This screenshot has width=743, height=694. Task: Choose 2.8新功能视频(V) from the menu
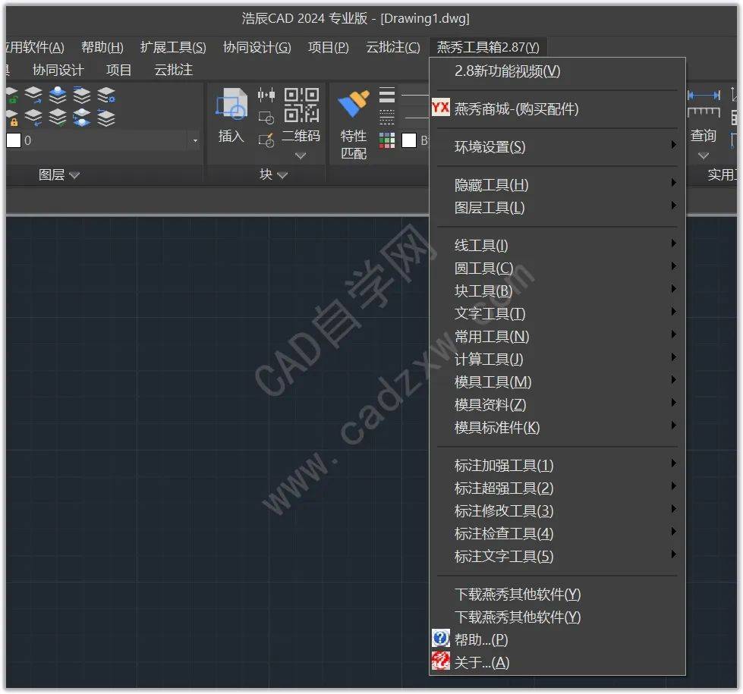(557, 71)
